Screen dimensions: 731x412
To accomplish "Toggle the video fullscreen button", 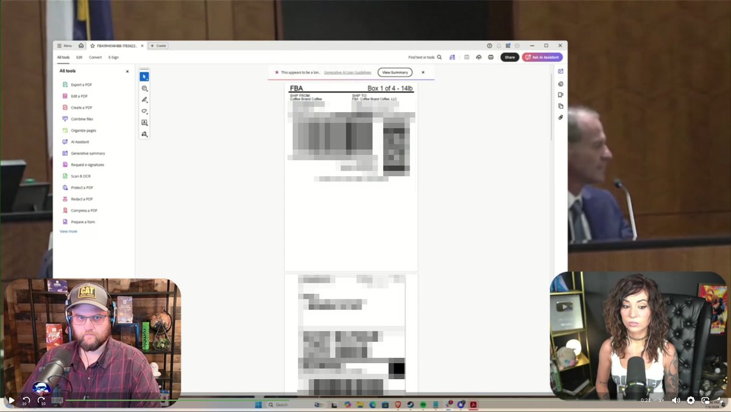I will pyautogui.click(x=720, y=400).
